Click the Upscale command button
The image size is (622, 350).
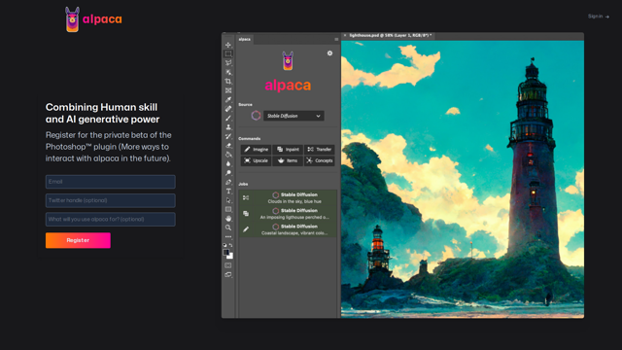[256, 160]
